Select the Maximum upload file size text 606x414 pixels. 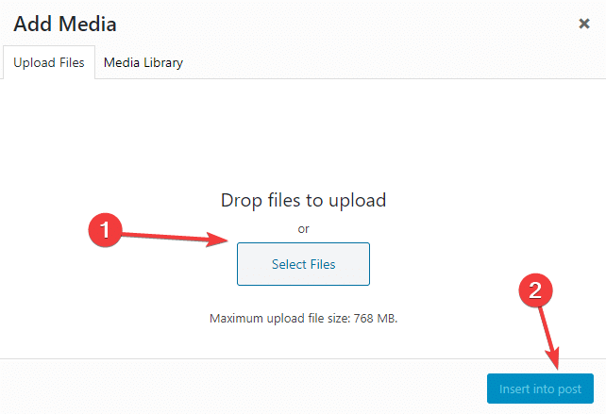pos(303,318)
